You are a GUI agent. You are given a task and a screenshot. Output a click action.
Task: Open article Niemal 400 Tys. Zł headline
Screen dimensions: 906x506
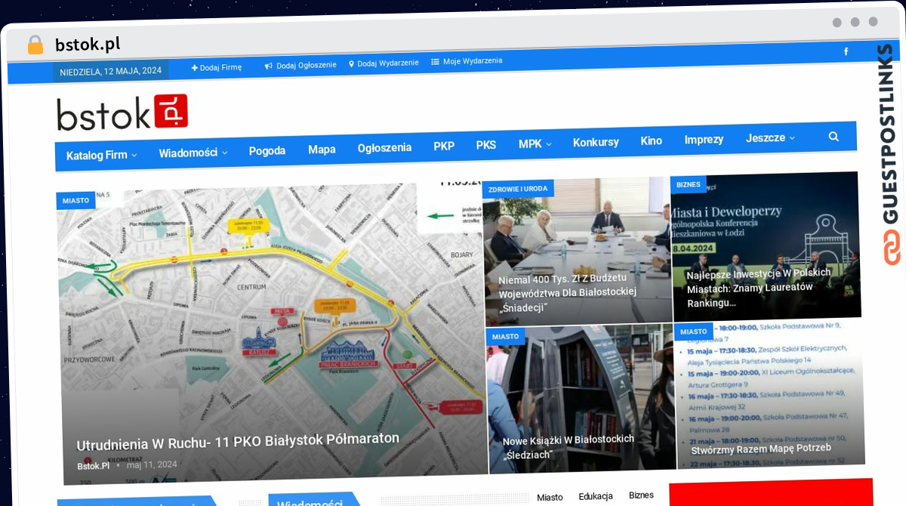tap(568, 294)
